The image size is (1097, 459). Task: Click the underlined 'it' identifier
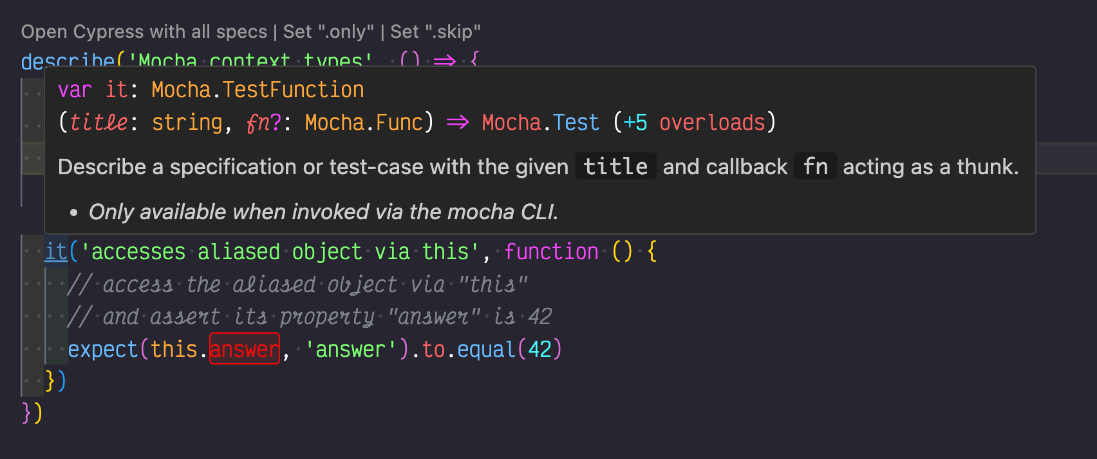click(55, 251)
